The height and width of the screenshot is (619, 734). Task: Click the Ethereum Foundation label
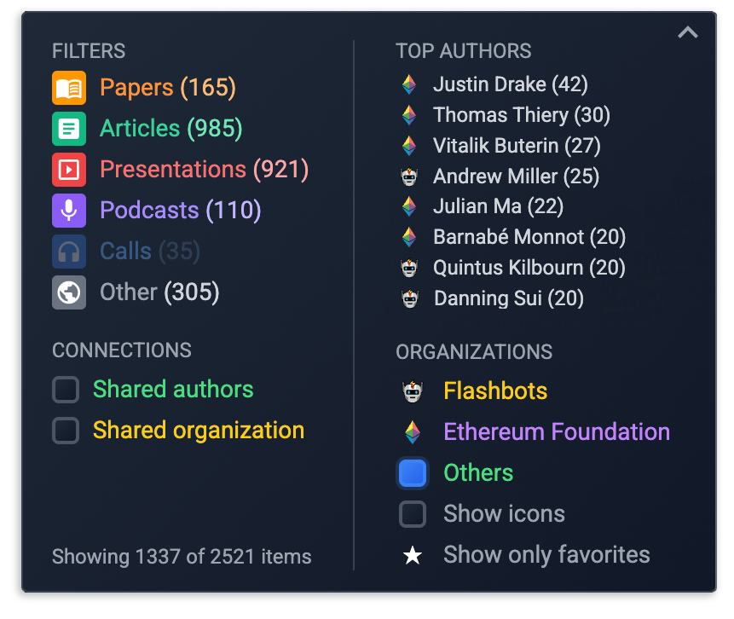coord(557,431)
